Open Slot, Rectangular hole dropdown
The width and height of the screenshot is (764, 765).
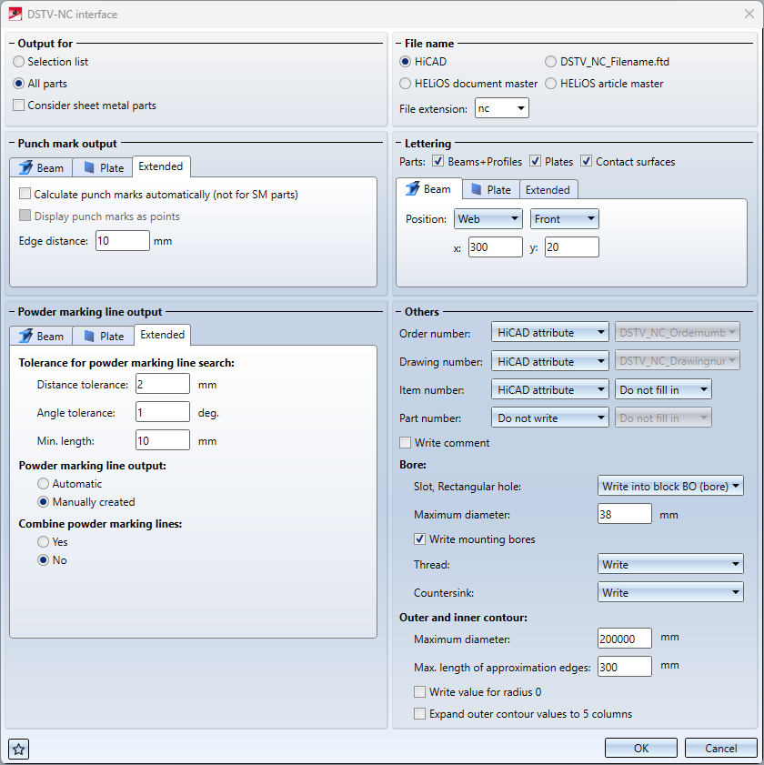pyautogui.click(x=670, y=486)
